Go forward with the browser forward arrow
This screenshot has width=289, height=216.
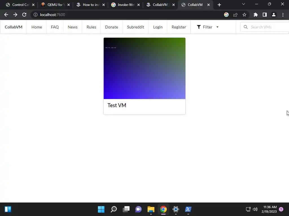coord(15,15)
